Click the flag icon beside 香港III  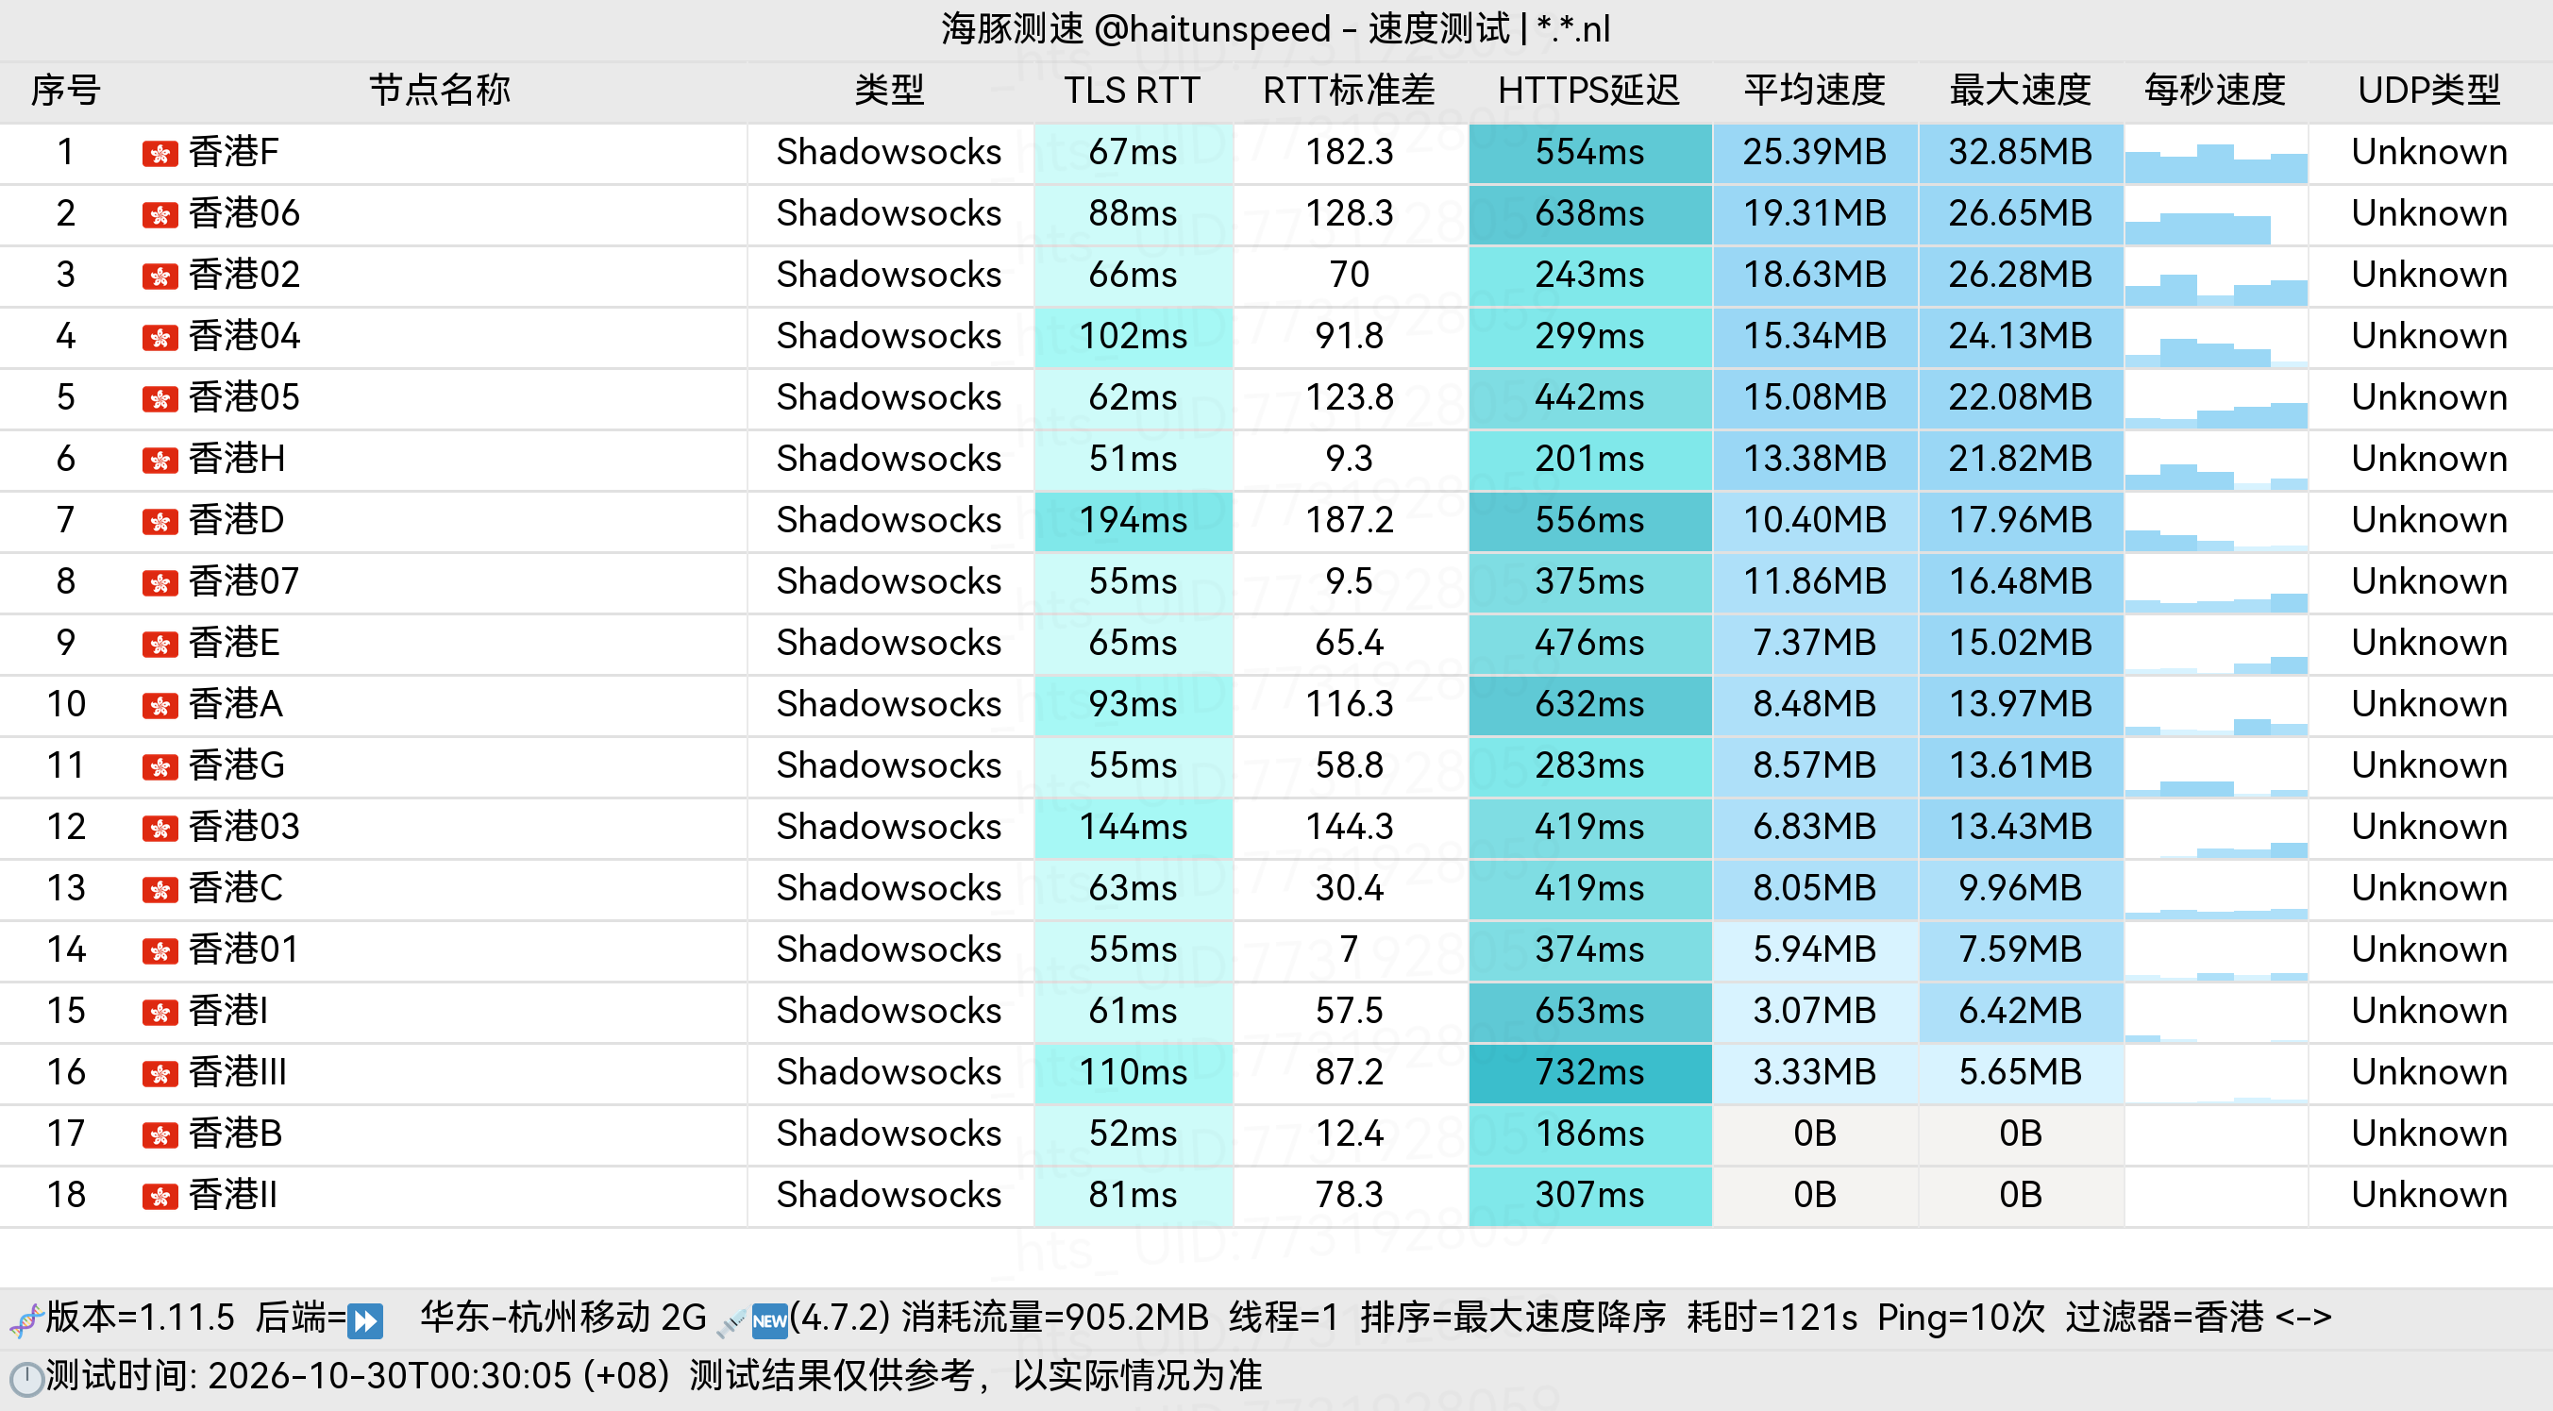coord(160,1075)
